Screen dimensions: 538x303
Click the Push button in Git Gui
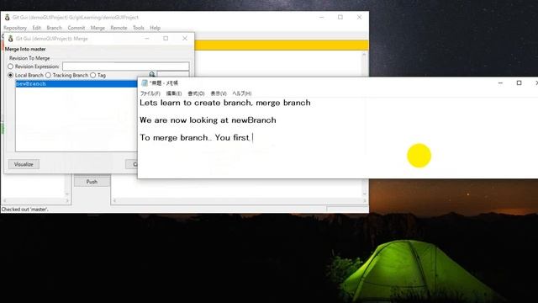92,182
